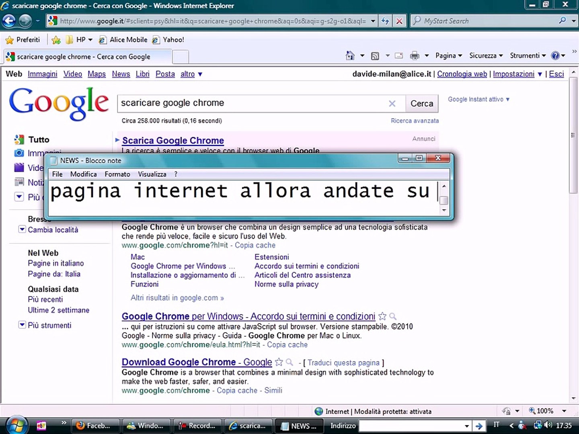Open Visualizza menu in Blocco note
The width and height of the screenshot is (579, 434).
click(x=152, y=174)
